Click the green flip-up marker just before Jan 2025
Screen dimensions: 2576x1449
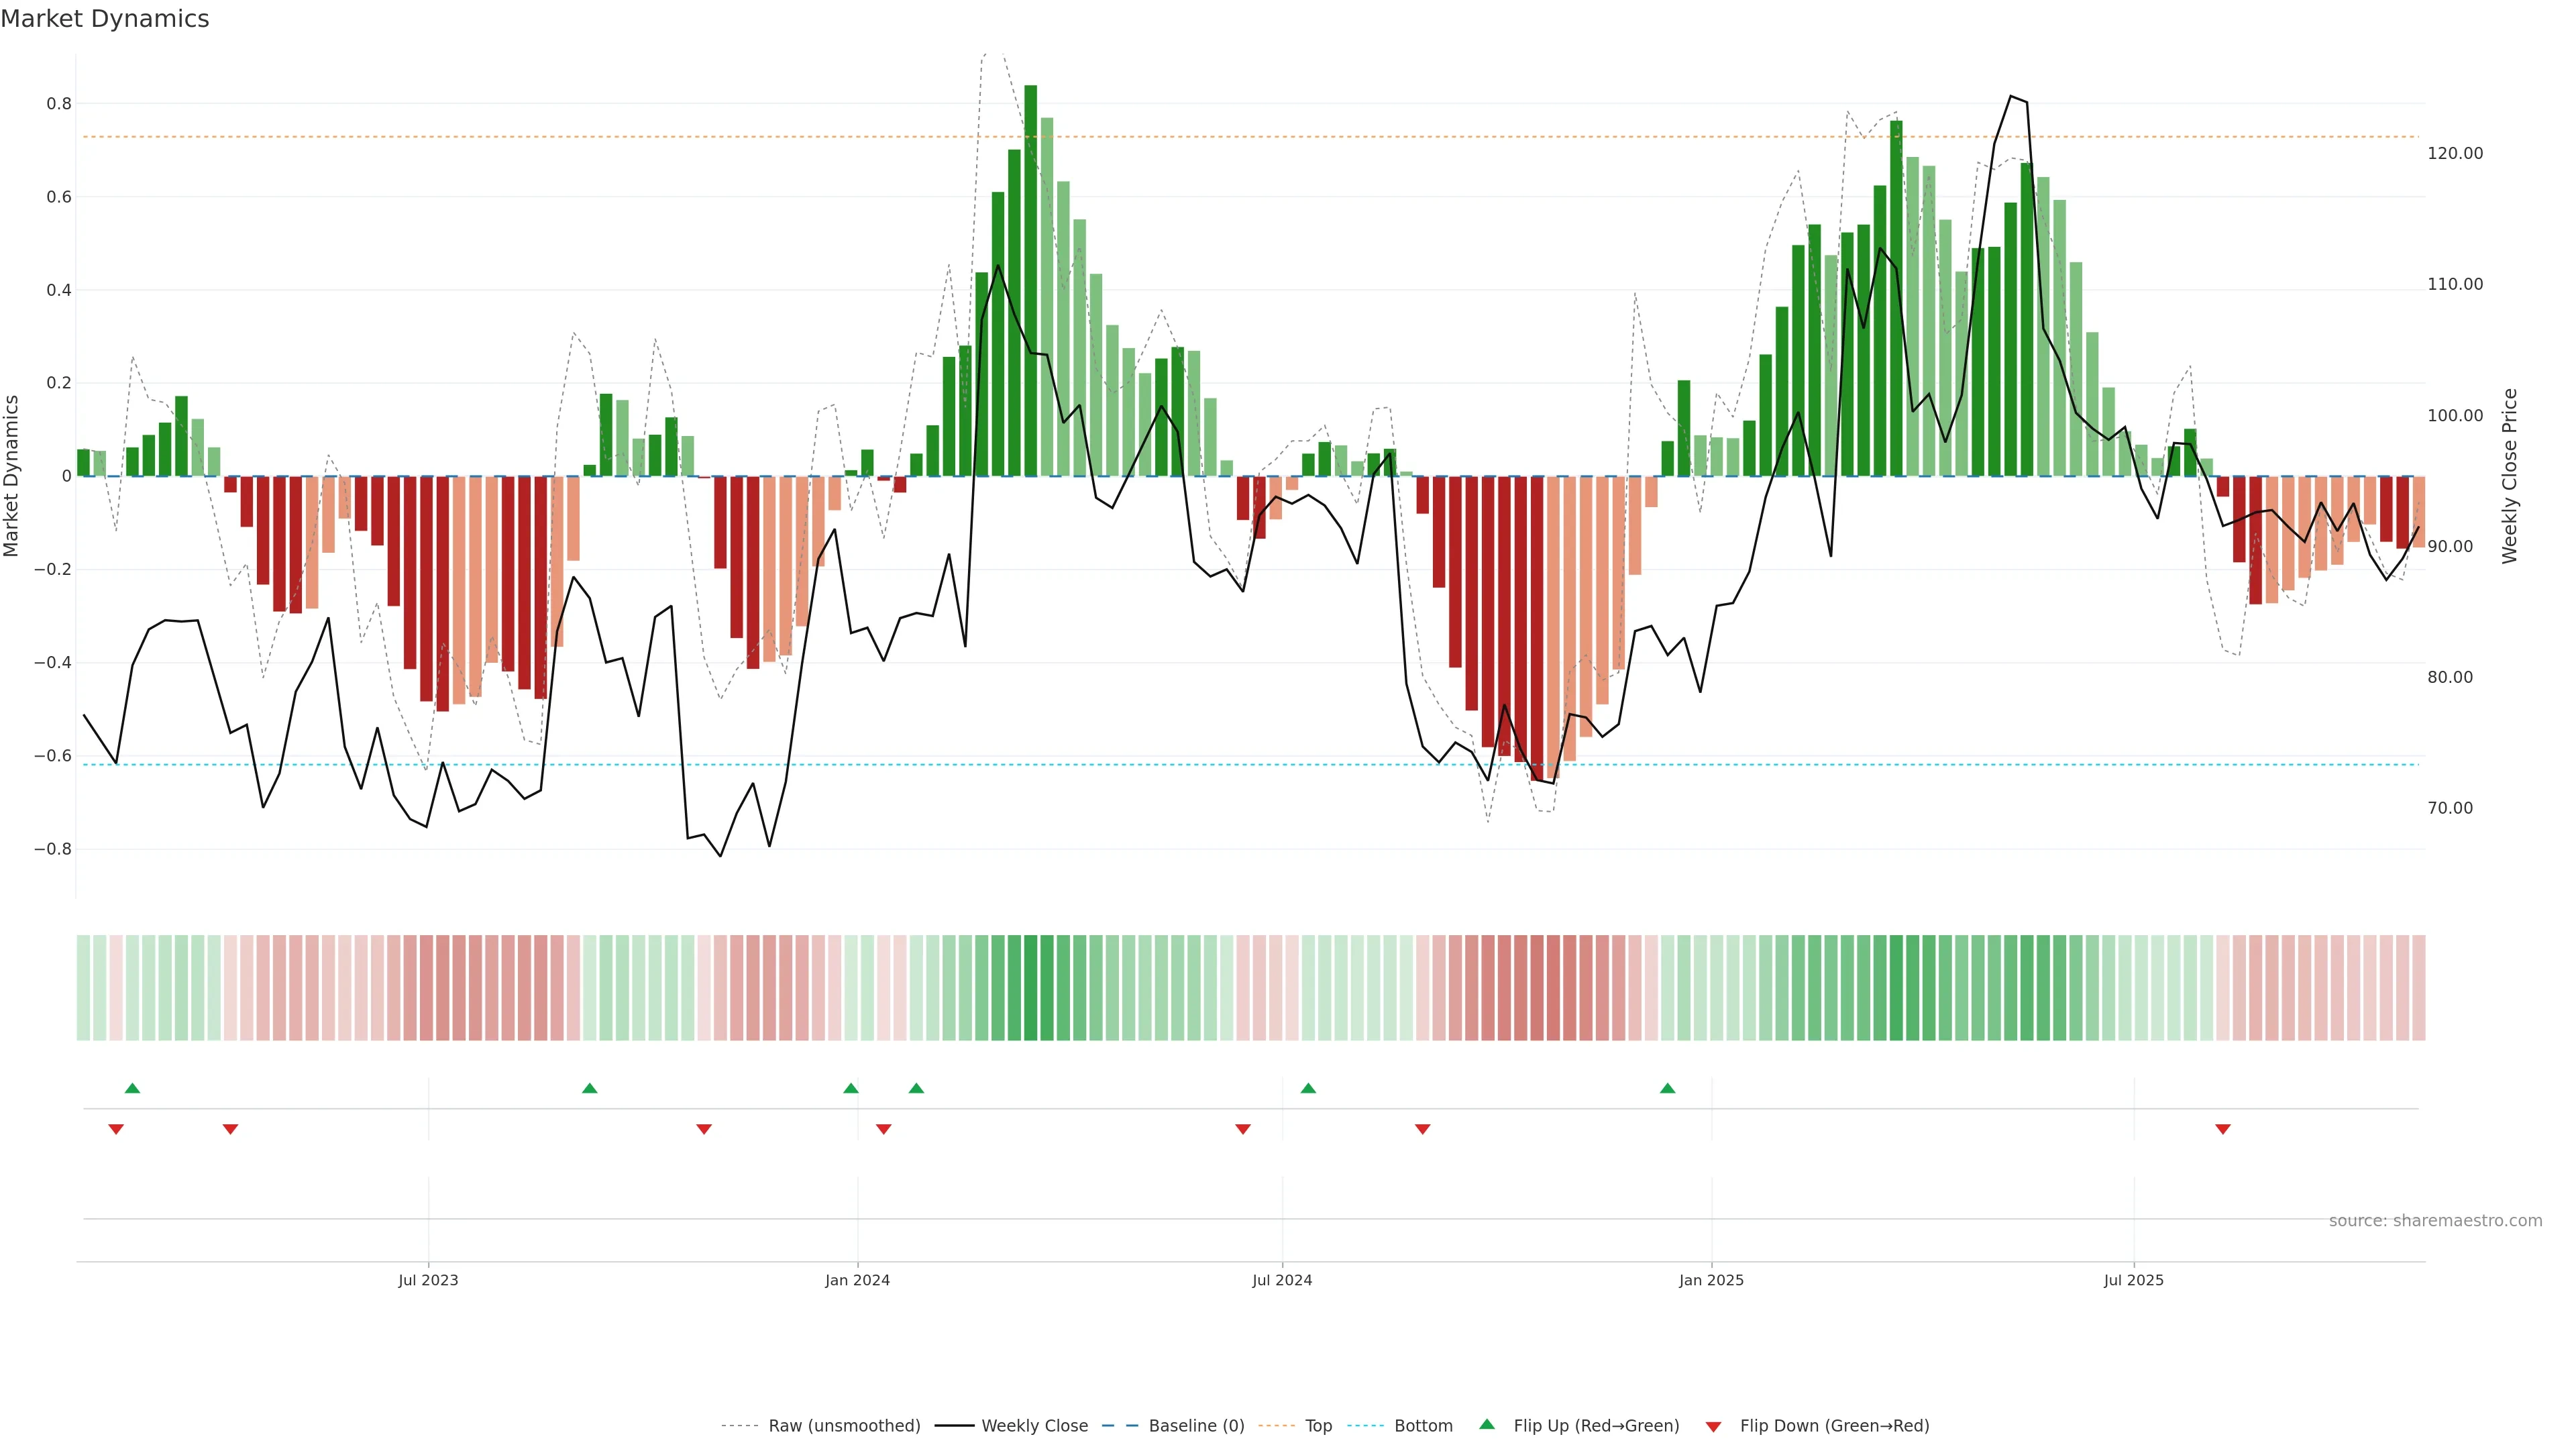(x=1667, y=1088)
